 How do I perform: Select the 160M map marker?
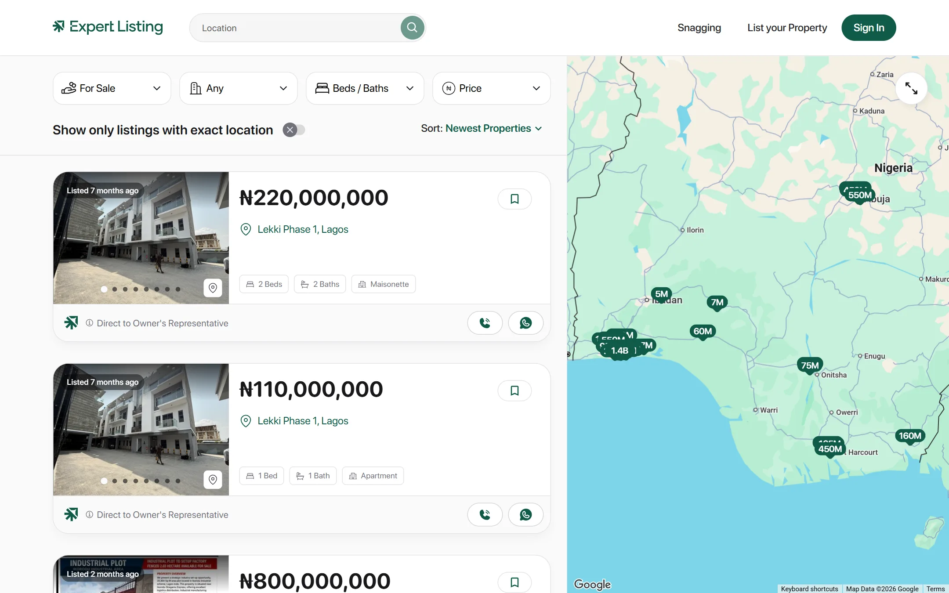tap(910, 436)
